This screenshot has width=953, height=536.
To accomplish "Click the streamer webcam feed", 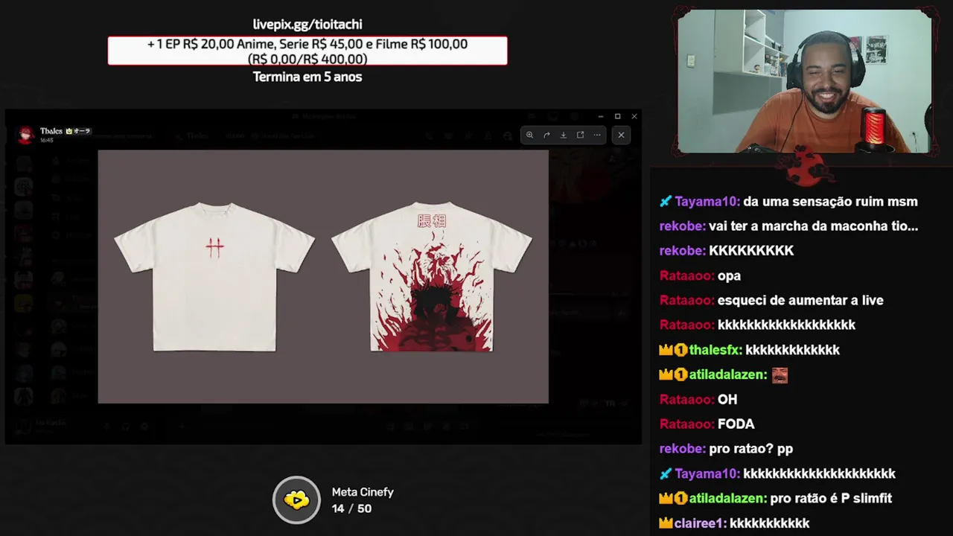I will pyautogui.click(x=804, y=82).
